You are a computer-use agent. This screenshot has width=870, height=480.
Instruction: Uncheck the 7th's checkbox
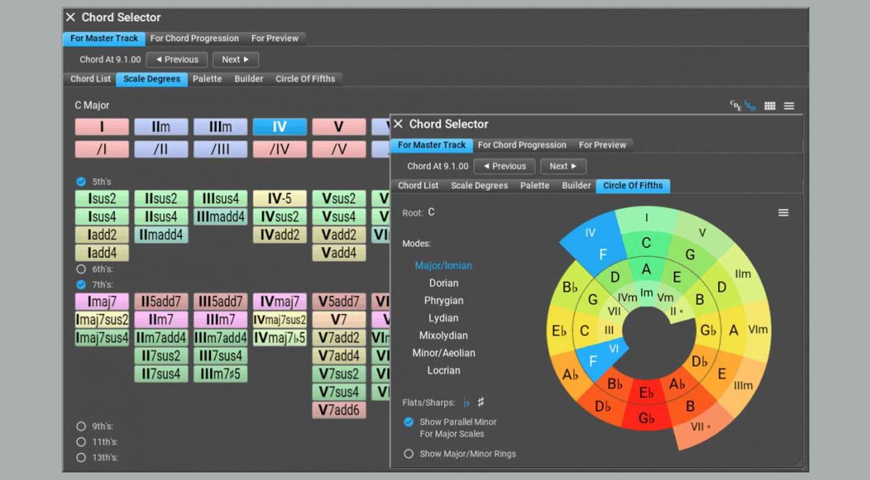click(x=81, y=285)
